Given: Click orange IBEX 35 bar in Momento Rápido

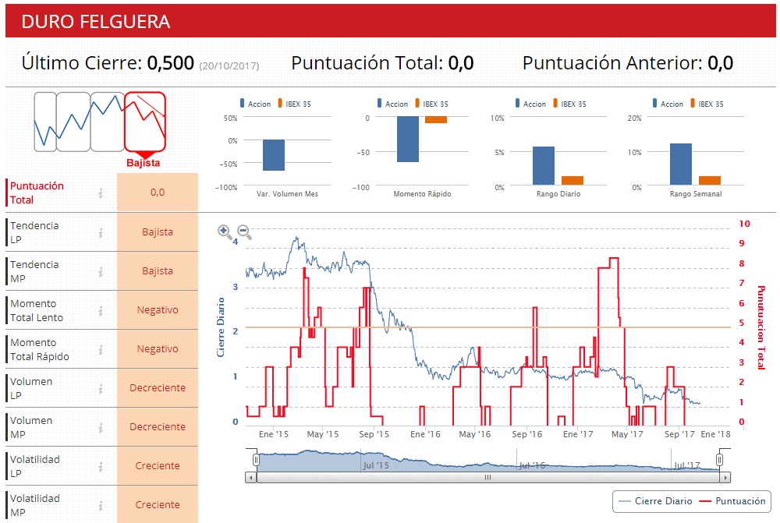Looking at the screenshot, I should [x=436, y=120].
